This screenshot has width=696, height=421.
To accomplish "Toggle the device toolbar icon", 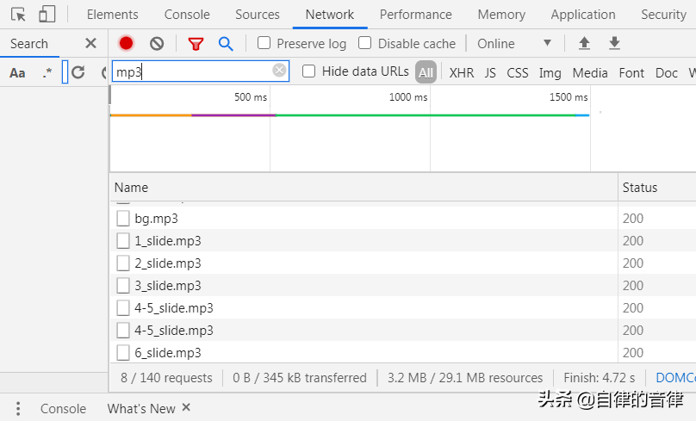I will point(47,15).
